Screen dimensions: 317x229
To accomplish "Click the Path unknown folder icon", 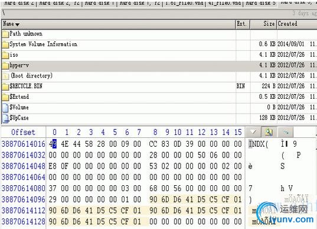I will coord(5,34).
